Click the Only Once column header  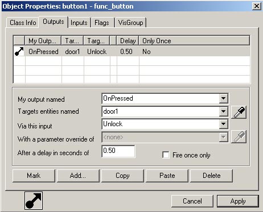click(x=194, y=41)
